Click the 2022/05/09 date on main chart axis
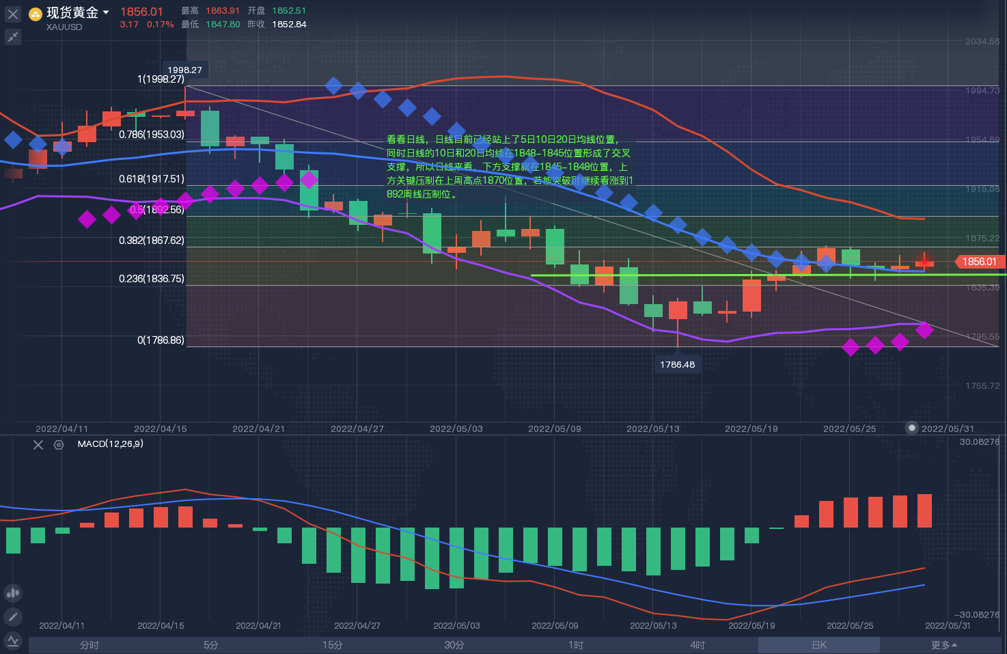This screenshot has width=1007, height=654. (555, 429)
